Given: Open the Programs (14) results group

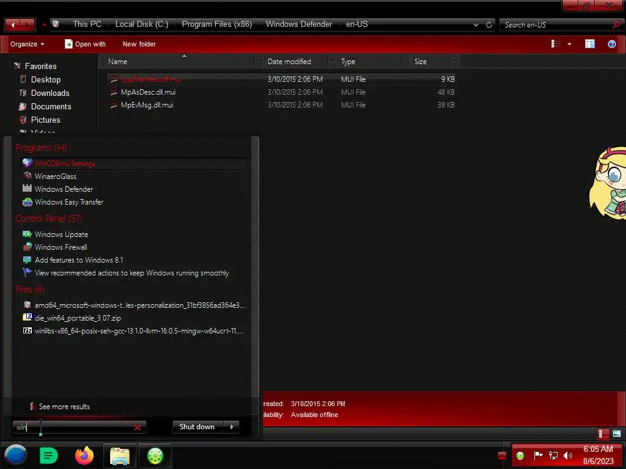Looking at the screenshot, I should pos(41,148).
